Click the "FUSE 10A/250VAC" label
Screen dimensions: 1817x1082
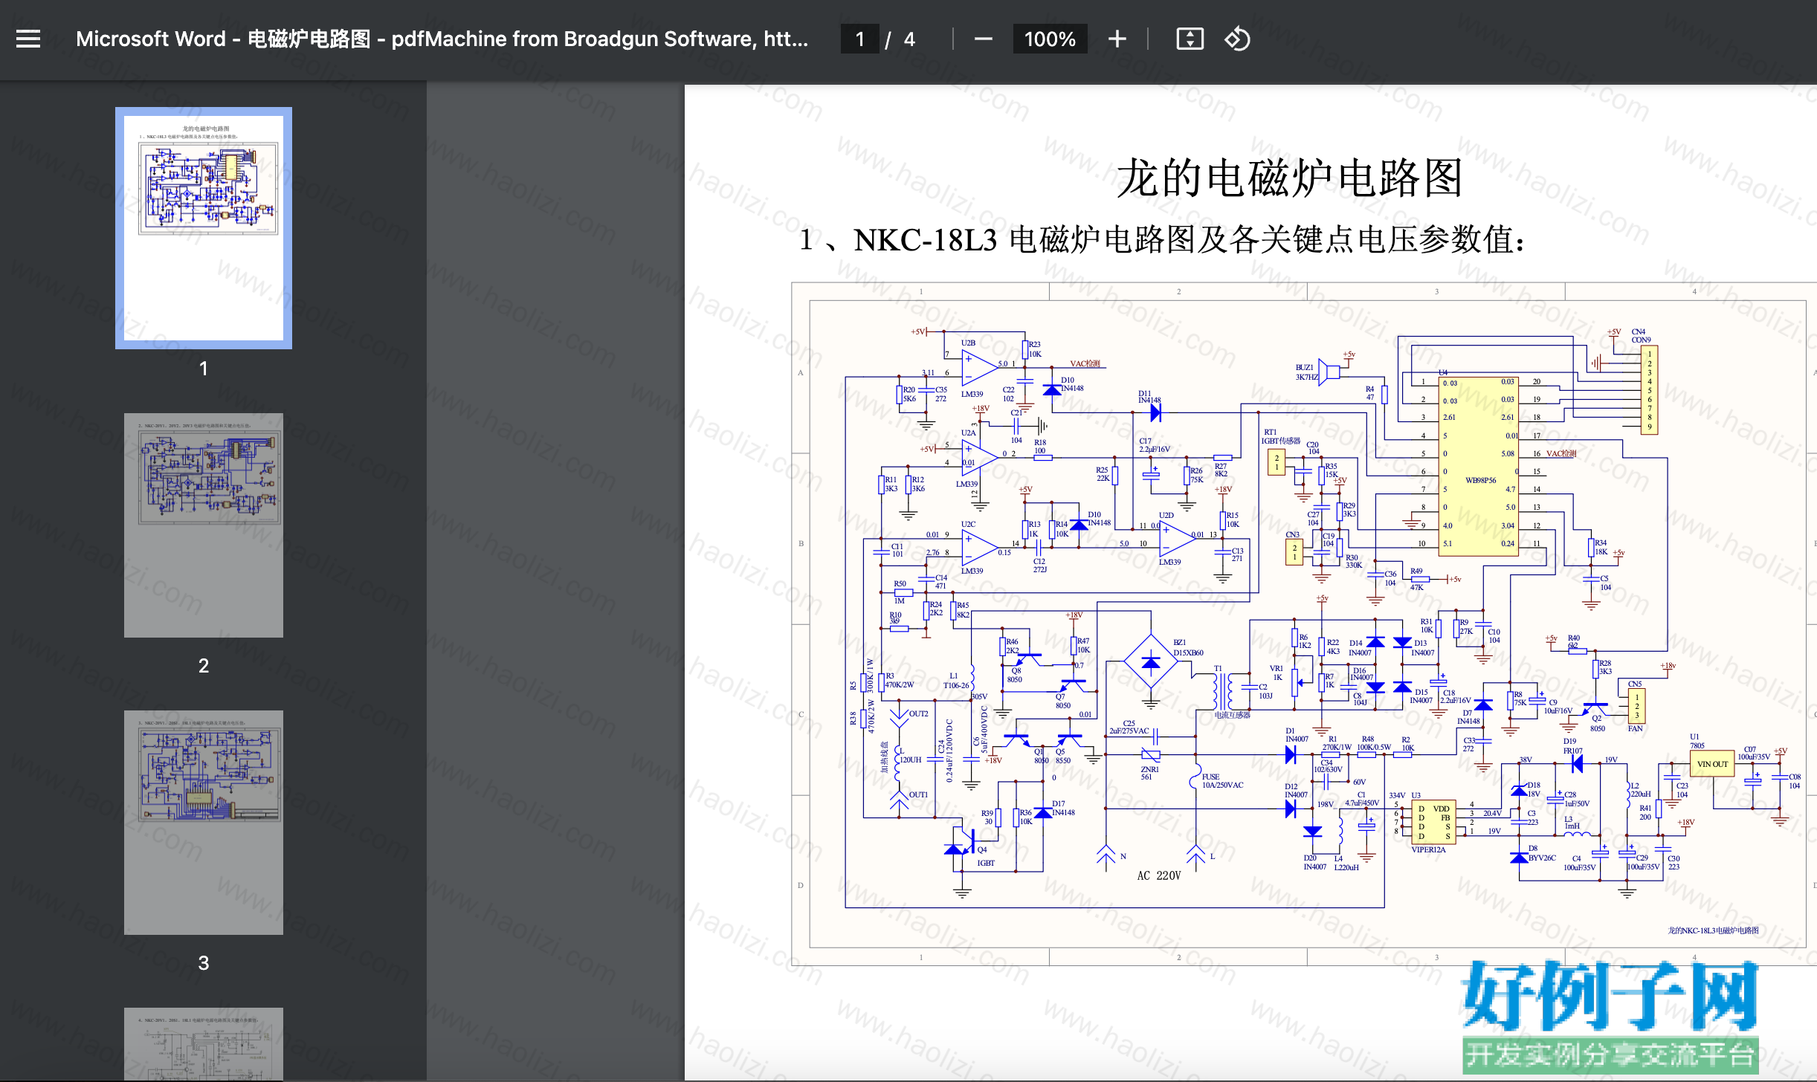[1222, 780]
